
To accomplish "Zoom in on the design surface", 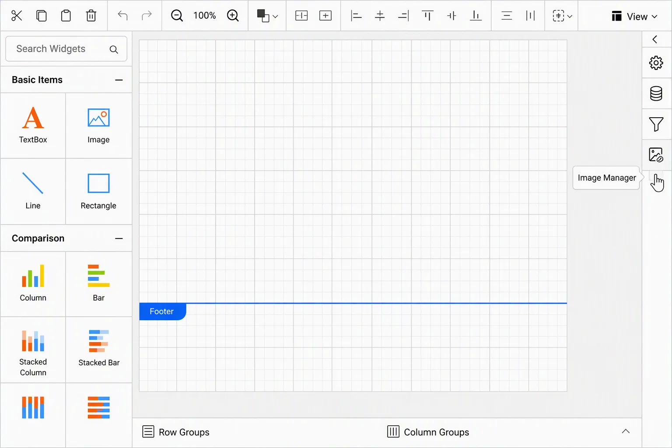I will 233,16.
